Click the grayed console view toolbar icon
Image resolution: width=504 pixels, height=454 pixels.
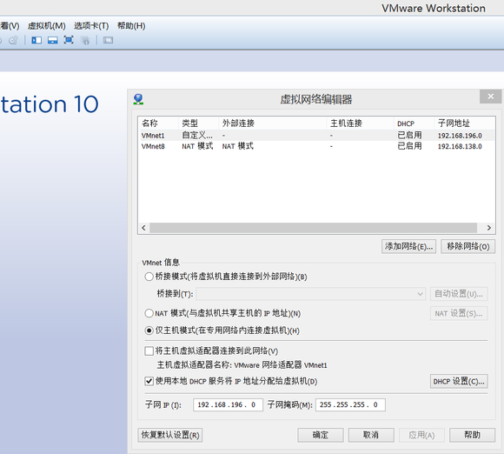pos(108,40)
